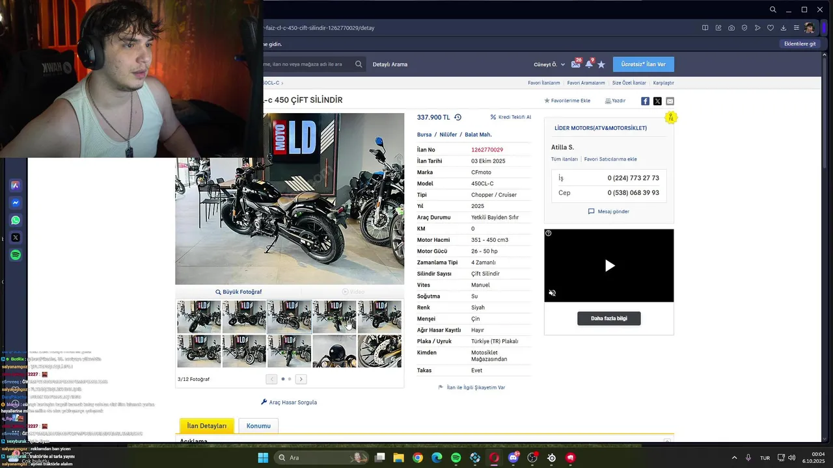Click Mesaj gönder link

click(x=608, y=211)
